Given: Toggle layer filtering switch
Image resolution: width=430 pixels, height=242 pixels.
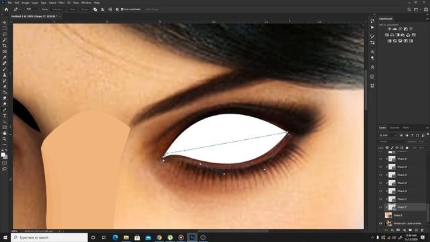Looking at the screenshot, I should point(427,134).
